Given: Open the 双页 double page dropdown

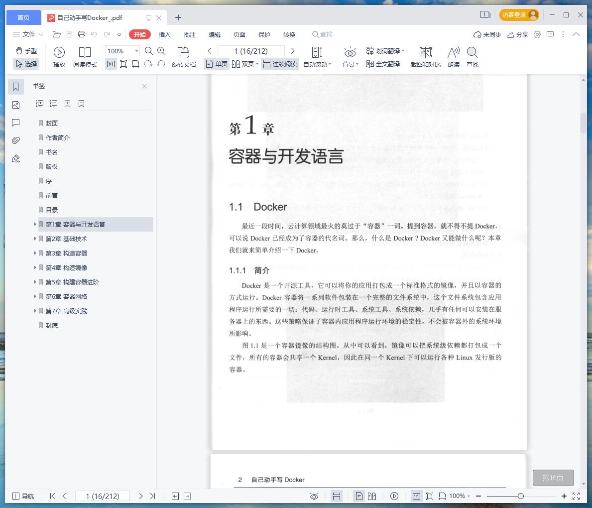Looking at the screenshot, I should click(245, 64).
